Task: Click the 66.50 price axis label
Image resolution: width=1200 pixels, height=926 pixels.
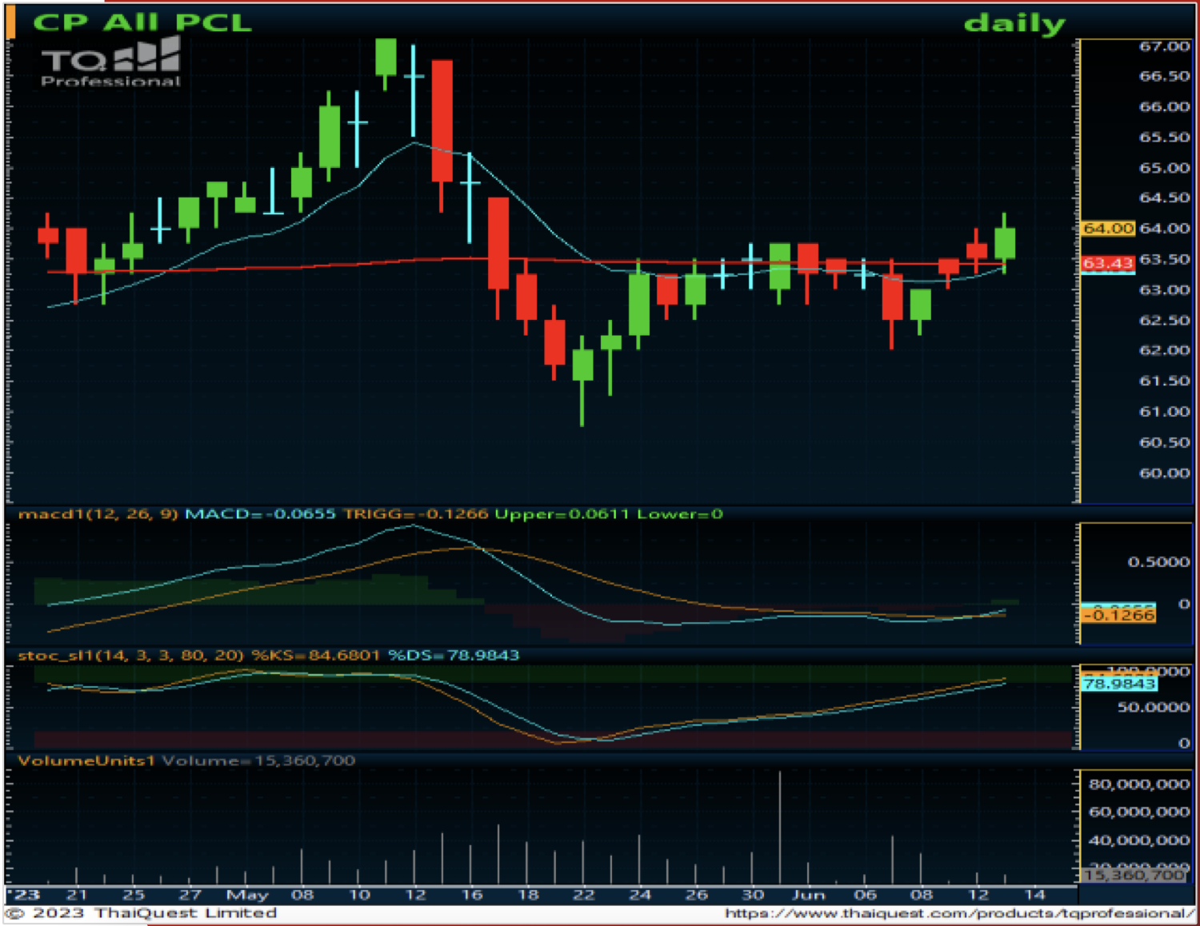Action: [x=1164, y=77]
